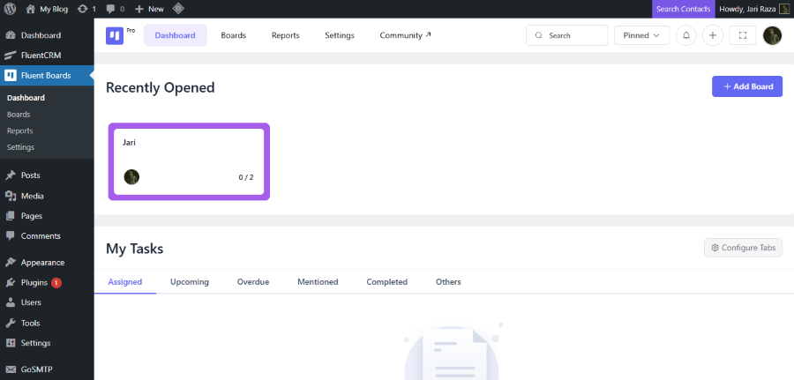Click the Configure Tabs button
The image size is (794, 380).
pos(743,248)
